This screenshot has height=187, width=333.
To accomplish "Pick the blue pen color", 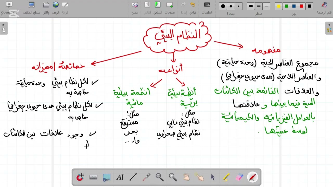I will (294, 6).
